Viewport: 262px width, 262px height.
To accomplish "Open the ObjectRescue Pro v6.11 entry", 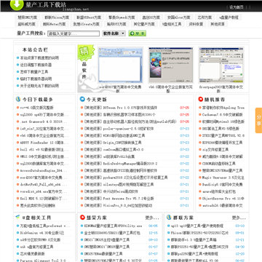I will (223, 199).
